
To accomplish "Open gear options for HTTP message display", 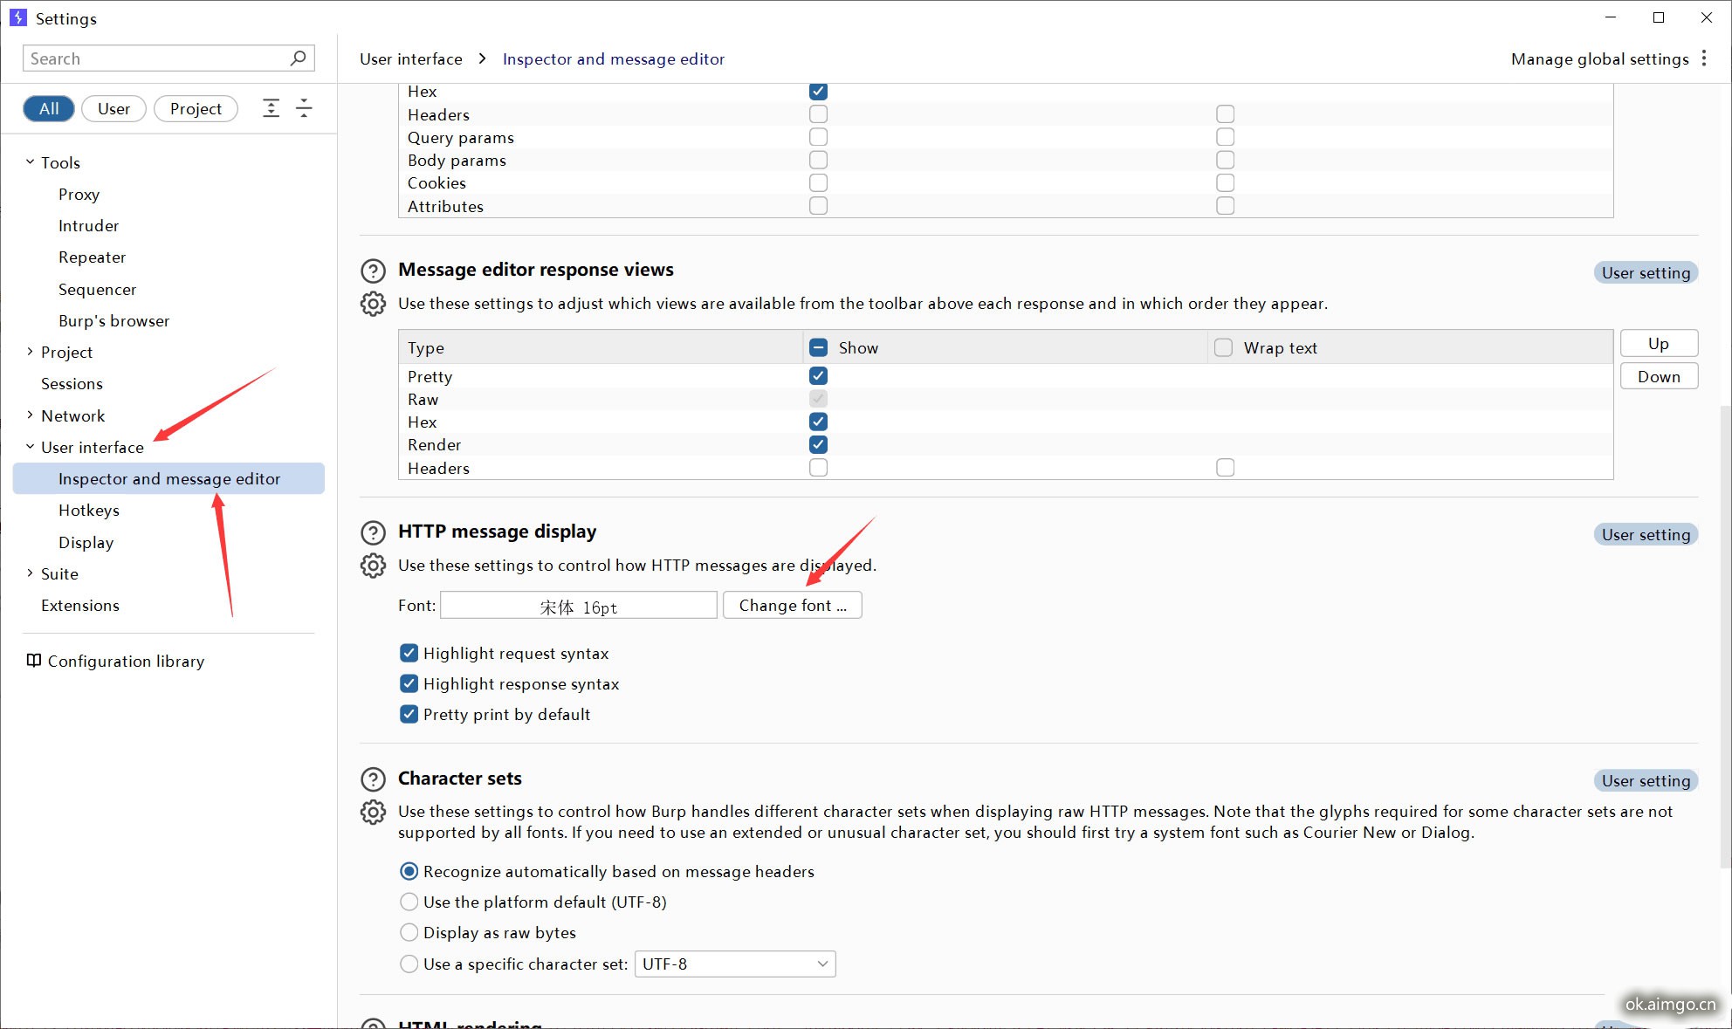I will [x=373, y=566].
